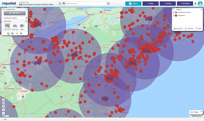Screen dimensions: 204x121
Task: Click the truck marker near Richmond
Action: (105, 99)
